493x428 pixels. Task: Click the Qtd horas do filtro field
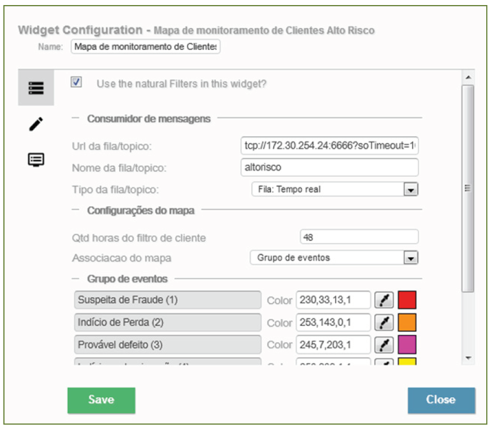click(359, 237)
